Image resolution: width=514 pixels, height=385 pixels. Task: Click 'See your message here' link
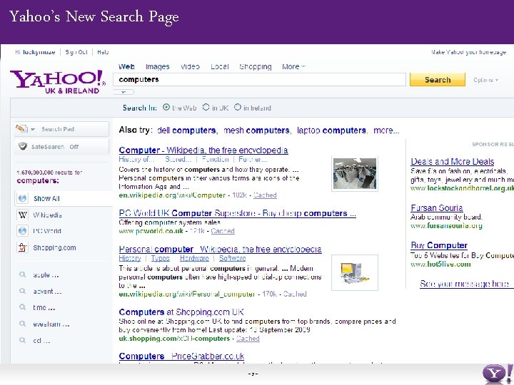click(464, 284)
